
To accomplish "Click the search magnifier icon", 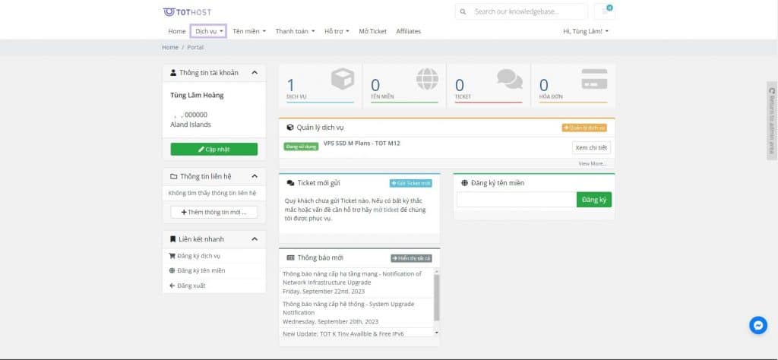I will [x=463, y=11].
